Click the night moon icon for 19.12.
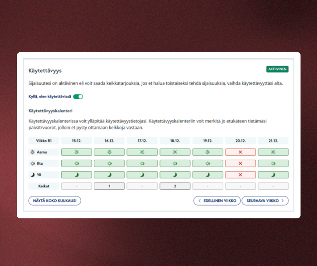This screenshot has height=266, width=317. coord(208,175)
